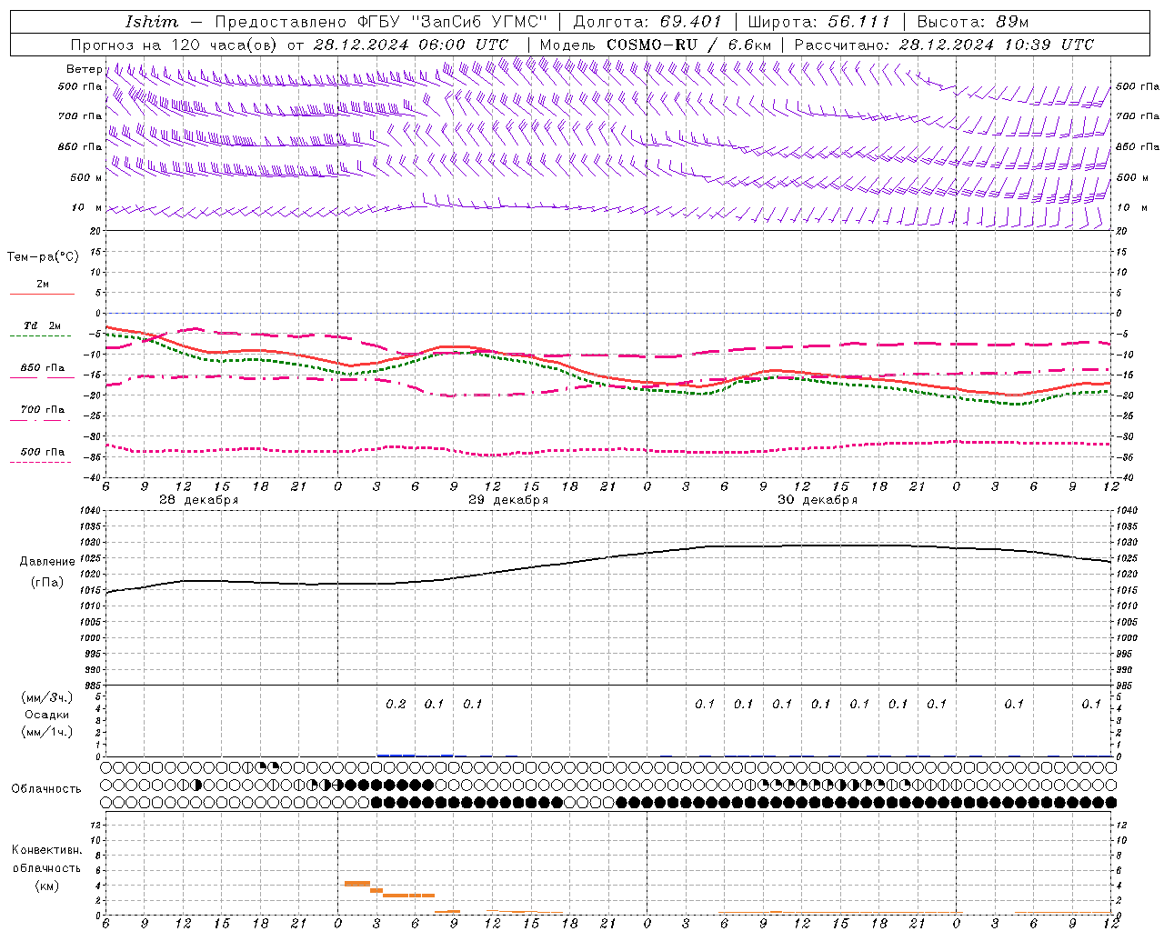Click the Модель COSMO-RU / 6.6км label
Screen dimensions: 1164x931
coord(656,45)
